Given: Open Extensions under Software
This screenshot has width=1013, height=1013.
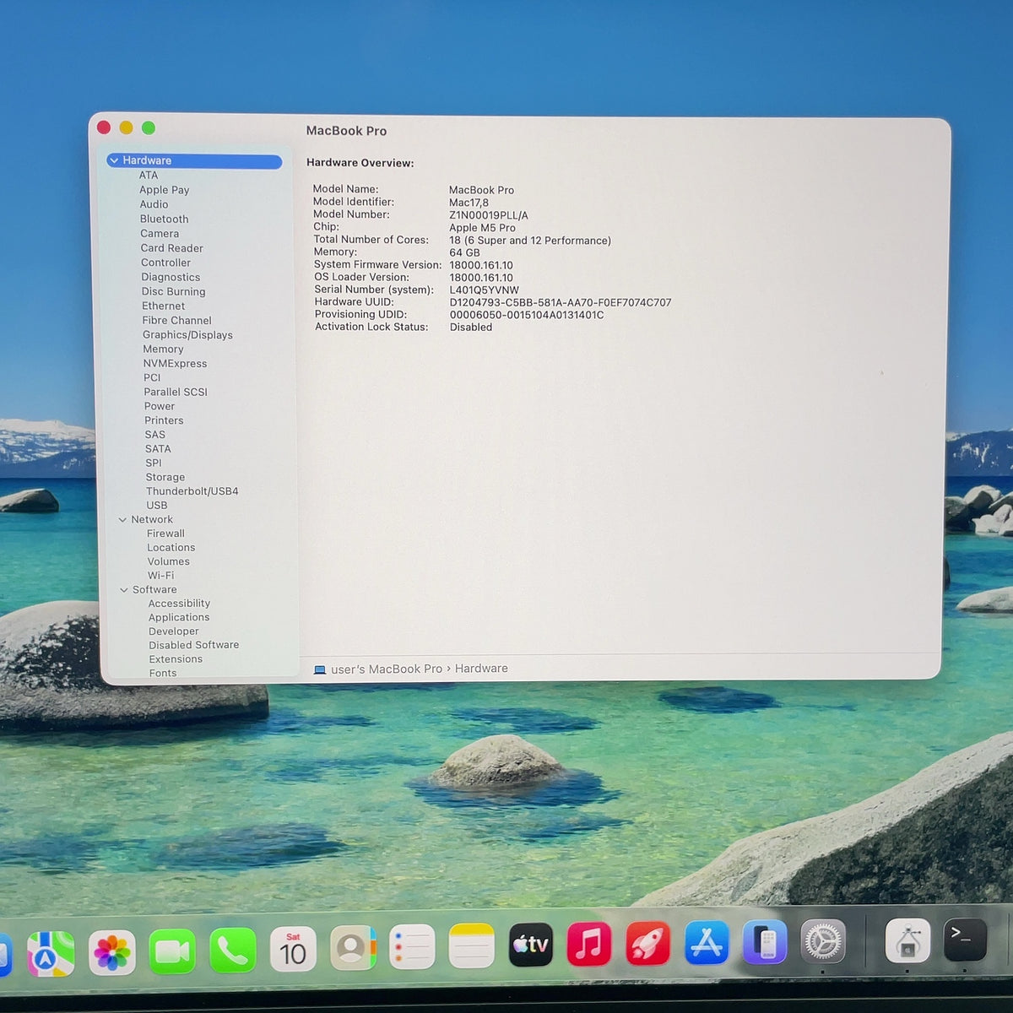Looking at the screenshot, I should (176, 659).
